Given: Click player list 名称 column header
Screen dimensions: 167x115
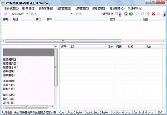Looking at the screenshot, I should [x=87, y=47].
